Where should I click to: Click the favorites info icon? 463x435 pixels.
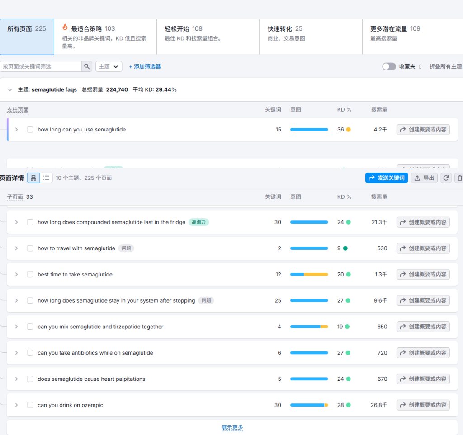coord(420,67)
